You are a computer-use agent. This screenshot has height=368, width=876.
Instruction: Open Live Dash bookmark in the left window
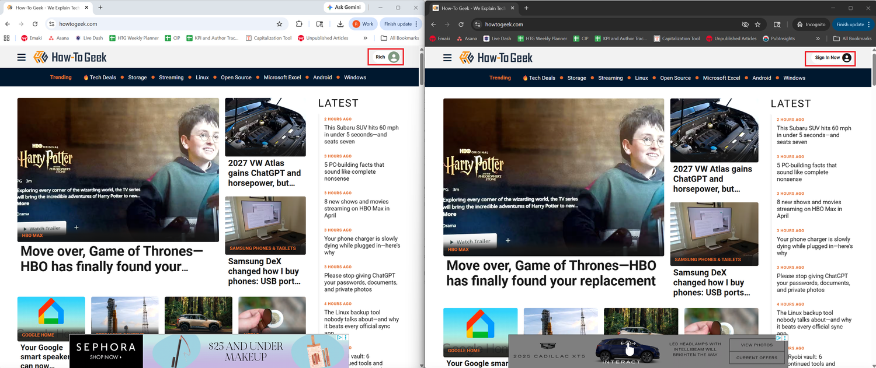(x=88, y=38)
